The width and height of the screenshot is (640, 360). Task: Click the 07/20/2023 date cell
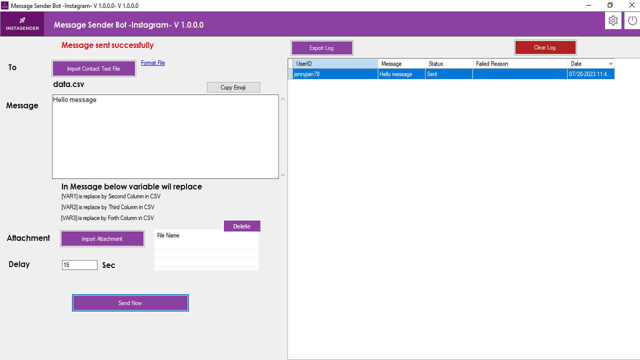click(x=590, y=74)
